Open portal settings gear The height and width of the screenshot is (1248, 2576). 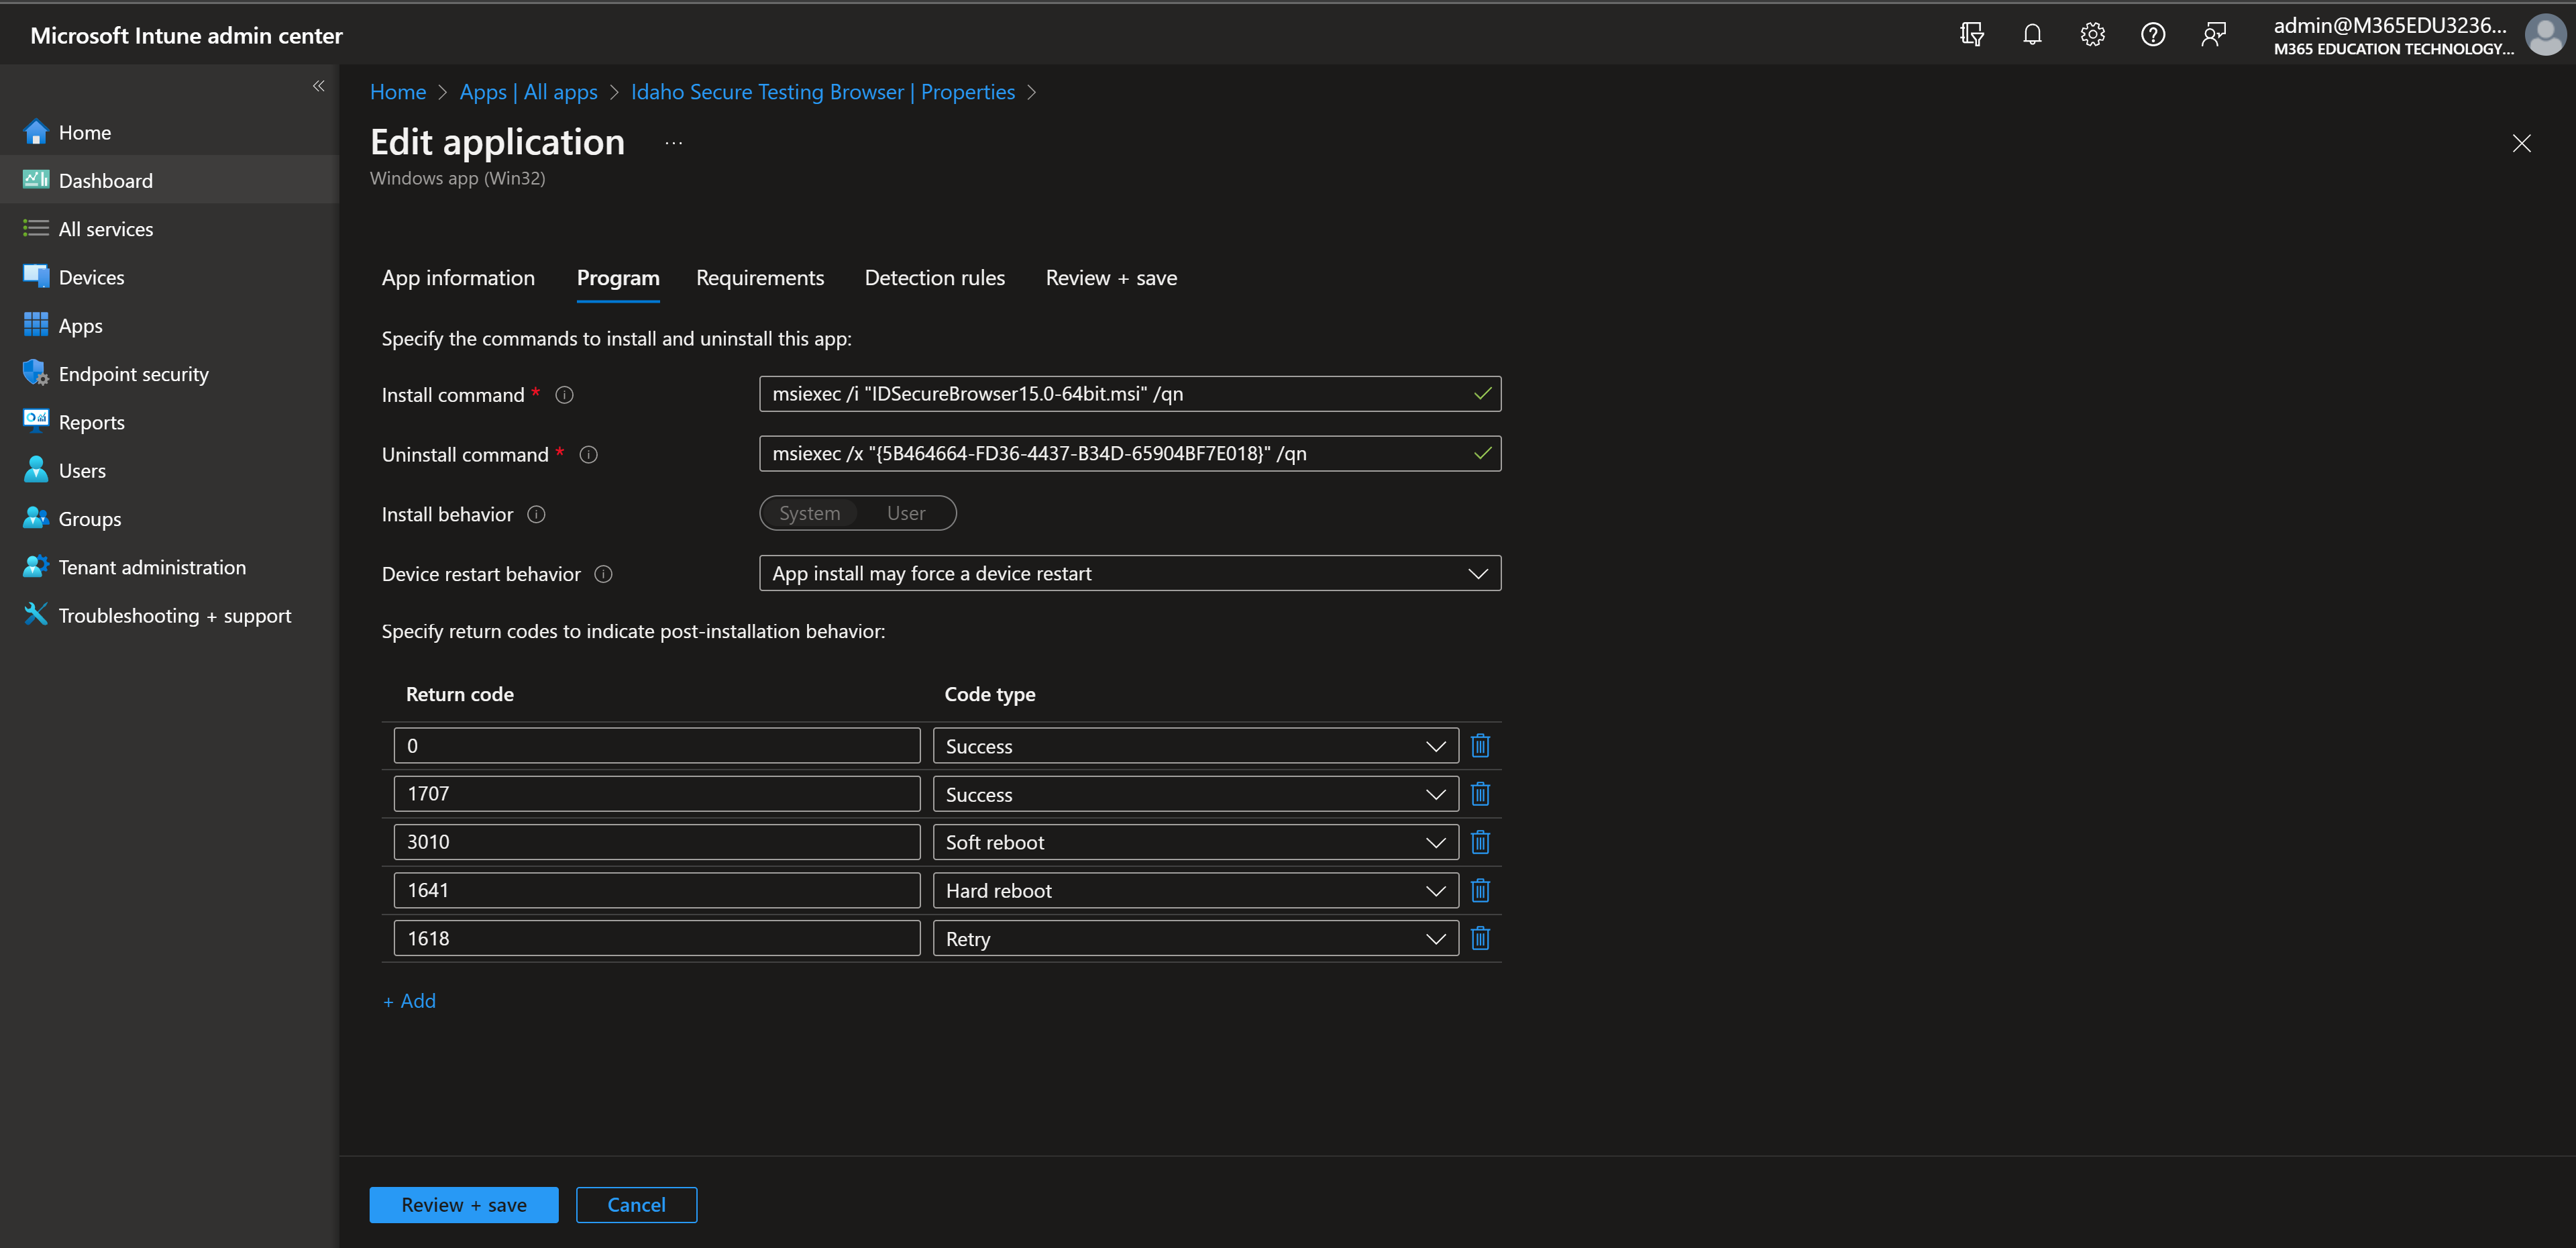(x=2092, y=35)
